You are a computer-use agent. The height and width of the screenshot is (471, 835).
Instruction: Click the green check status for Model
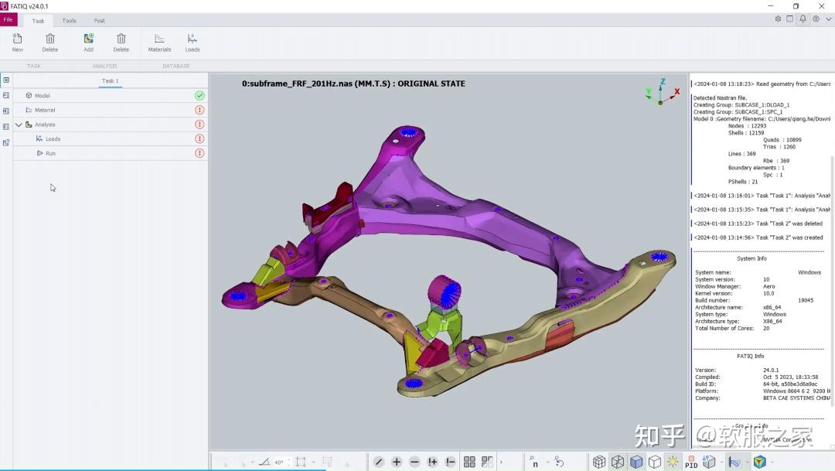tap(199, 95)
